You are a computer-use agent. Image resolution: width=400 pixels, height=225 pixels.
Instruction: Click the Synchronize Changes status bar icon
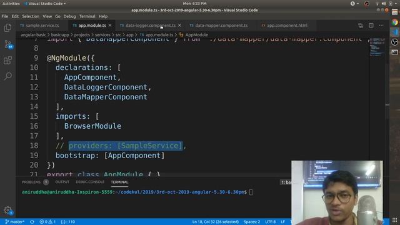point(32,222)
